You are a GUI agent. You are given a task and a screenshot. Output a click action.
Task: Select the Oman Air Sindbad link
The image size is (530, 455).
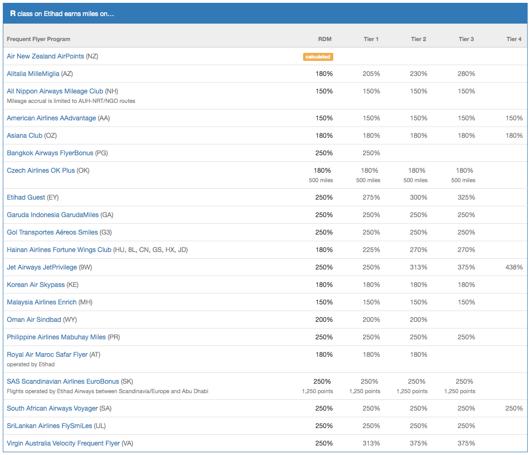[34, 320]
